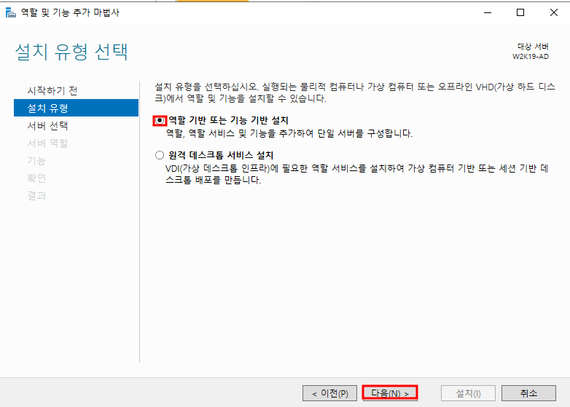The height and width of the screenshot is (407, 570).
Task: Maximize the wizard window
Action: pos(520,12)
